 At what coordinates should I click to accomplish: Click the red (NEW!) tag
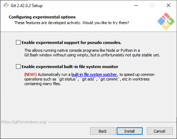point(31,74)
